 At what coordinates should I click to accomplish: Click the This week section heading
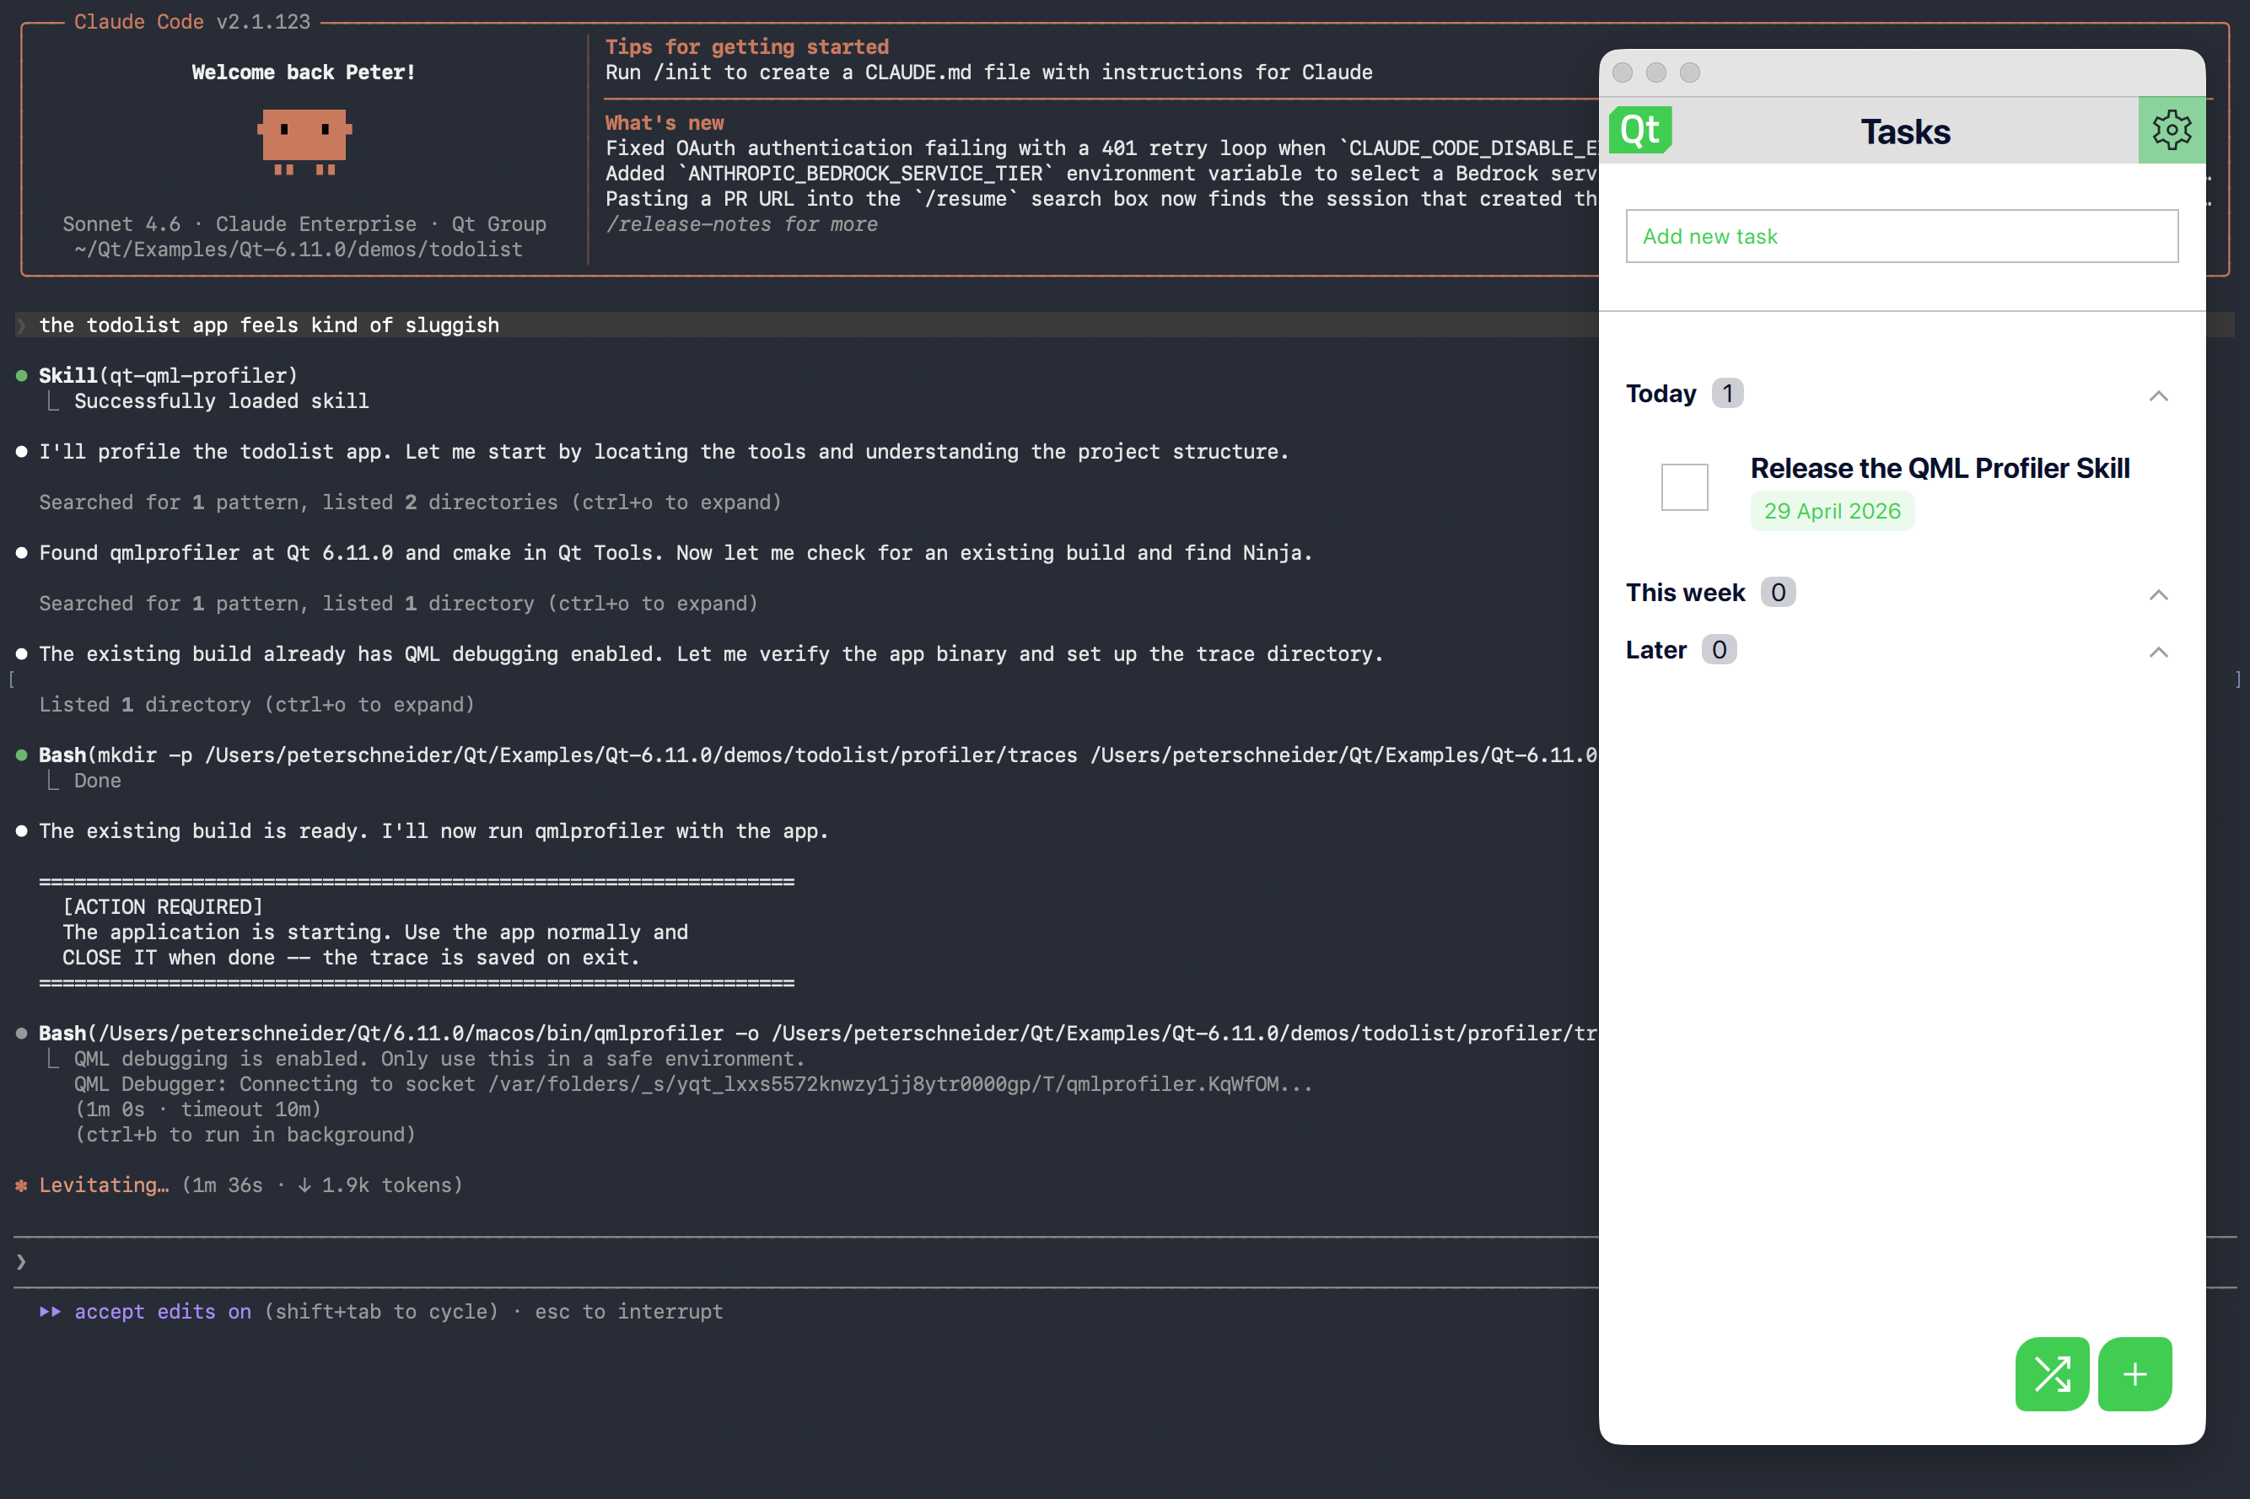pyautogui.click(x=1685, y=593)
